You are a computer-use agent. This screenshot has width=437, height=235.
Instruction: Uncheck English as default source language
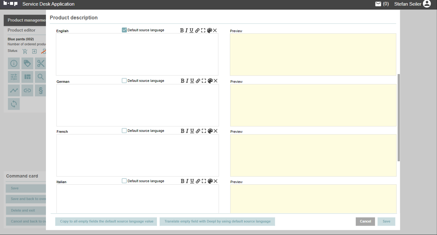(x=124, y=30)
